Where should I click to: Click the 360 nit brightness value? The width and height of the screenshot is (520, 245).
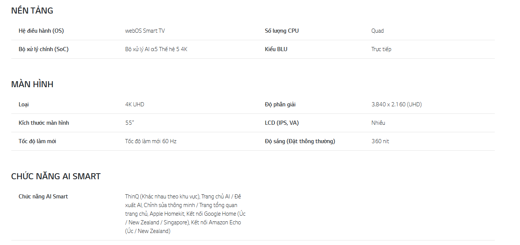[x=380, y=141]
